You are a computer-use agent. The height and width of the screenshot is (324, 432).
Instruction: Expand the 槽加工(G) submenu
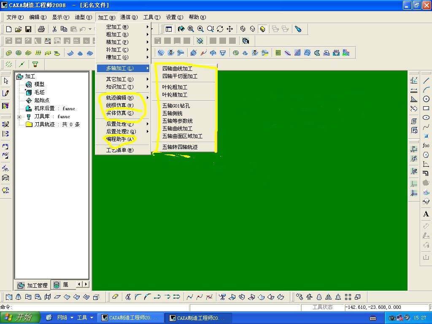tap(123, 57)
